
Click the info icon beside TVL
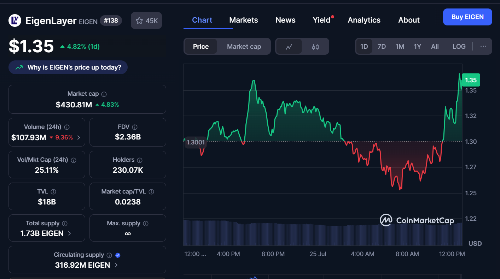coord(53,191)
